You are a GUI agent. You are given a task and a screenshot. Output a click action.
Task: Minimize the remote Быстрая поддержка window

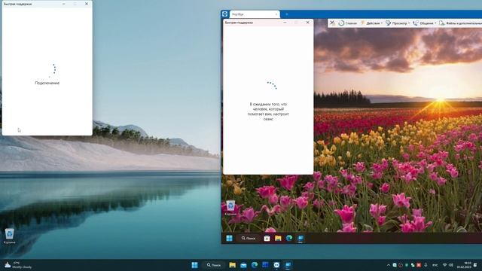point(285,23)
